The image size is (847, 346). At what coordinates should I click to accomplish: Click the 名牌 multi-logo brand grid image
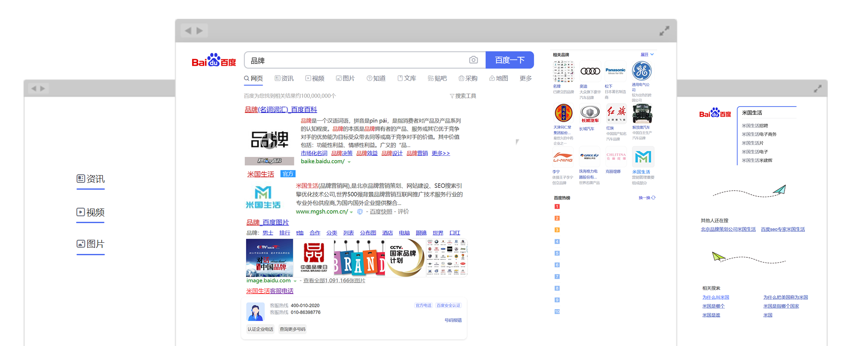[x=563, y=71]
